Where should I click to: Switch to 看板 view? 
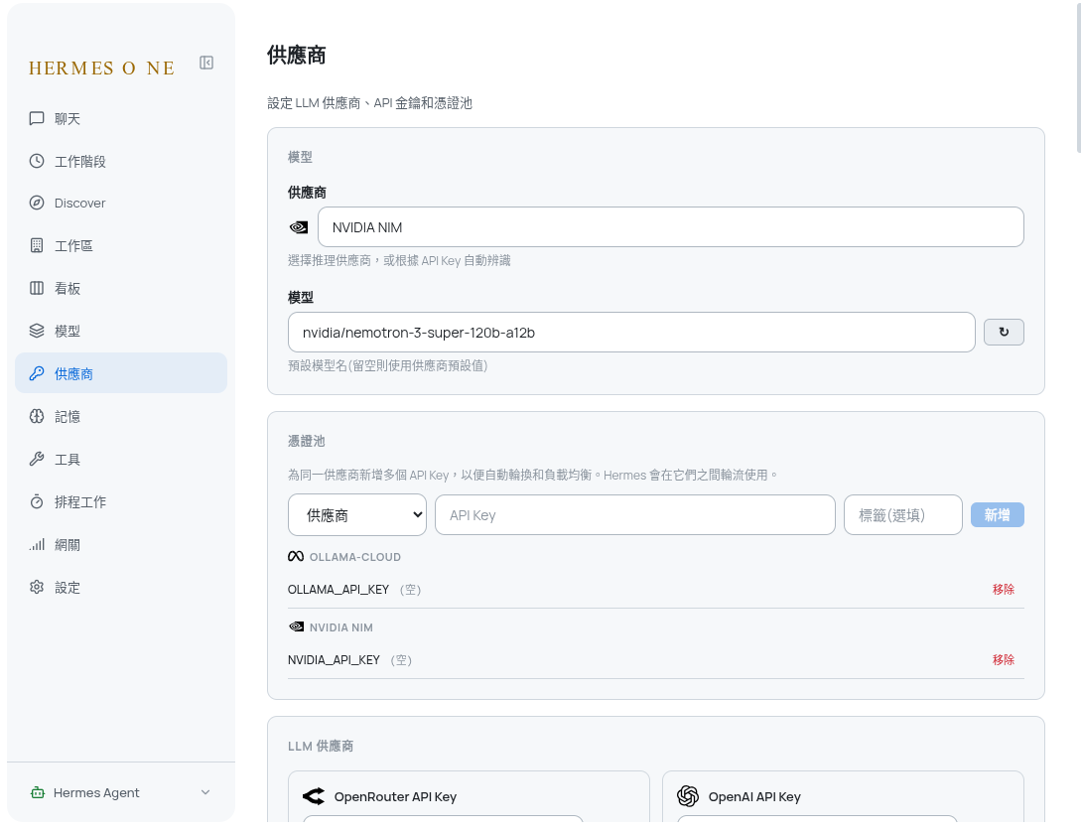(x=121, y=288)
